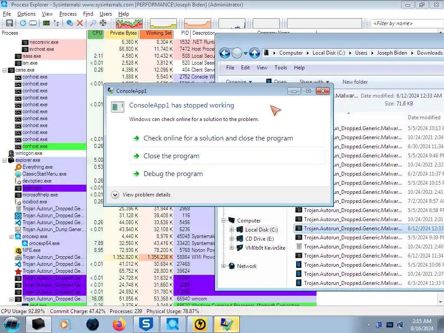Click New folder in the Explorer toolbar
This screenshot has height=333, width=444.
pos(355,82)
